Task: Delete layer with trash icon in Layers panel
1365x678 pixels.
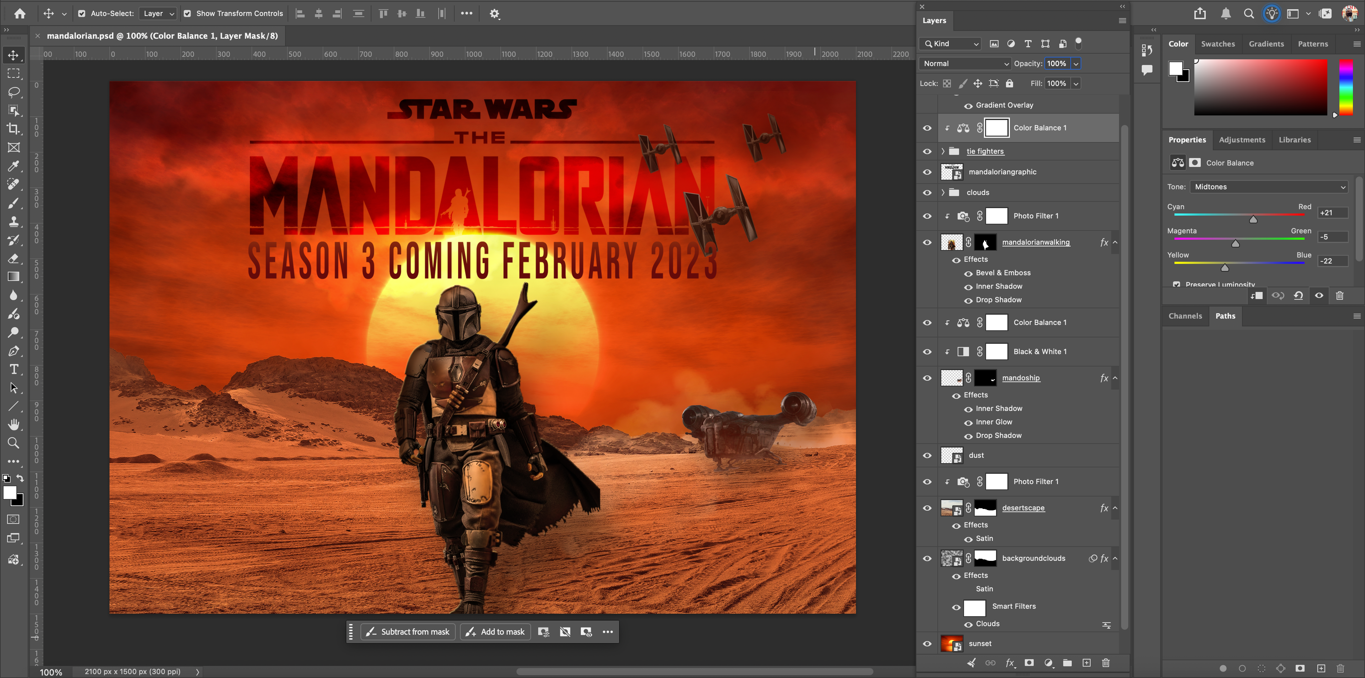Action: (x=1106, y=663)
